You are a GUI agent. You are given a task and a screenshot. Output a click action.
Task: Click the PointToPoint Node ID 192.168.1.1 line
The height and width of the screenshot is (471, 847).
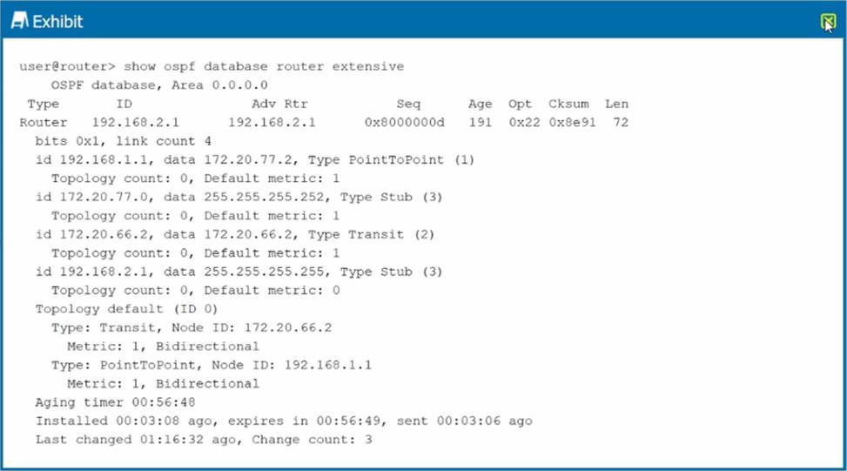[x=212, y=365]
